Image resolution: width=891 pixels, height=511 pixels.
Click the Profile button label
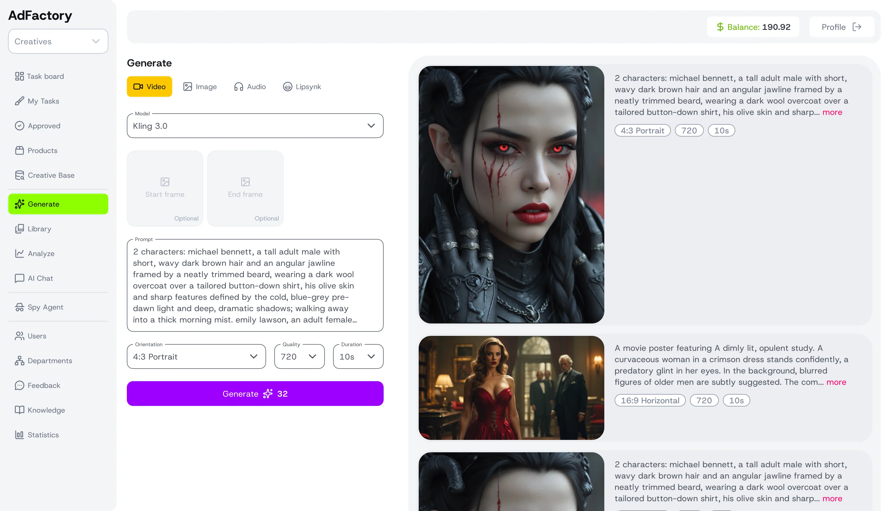pos(834,27)
